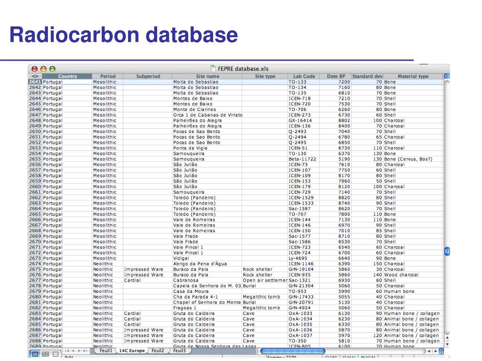Switch to Normal view icon
The width and height of the screenshot is (482, 361).
click(x=35, y=354)
